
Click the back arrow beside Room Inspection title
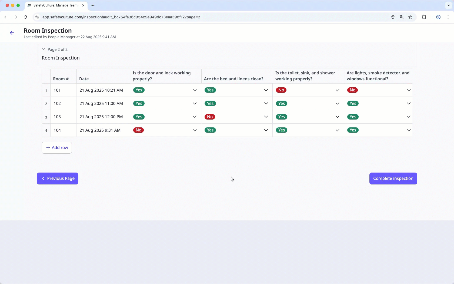pos(12,33)
